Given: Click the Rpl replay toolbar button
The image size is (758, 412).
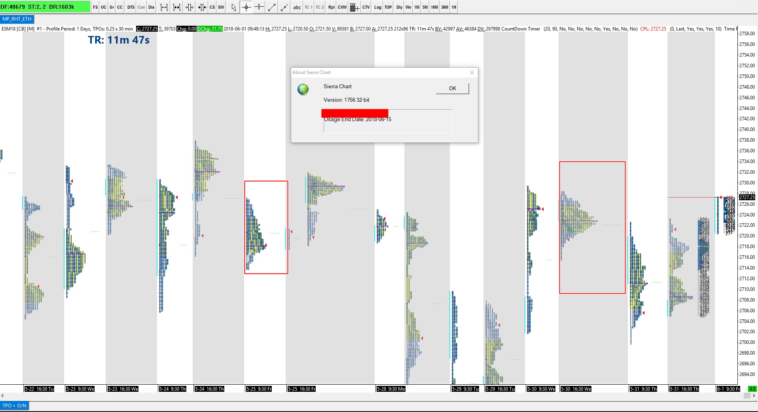Looking at the screenshot, I should point(332,7).
